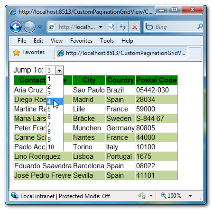212x210 pixels.
Task: Expand the zoom level options arrow
Action: pyautogui.click(x=191, y=196)
